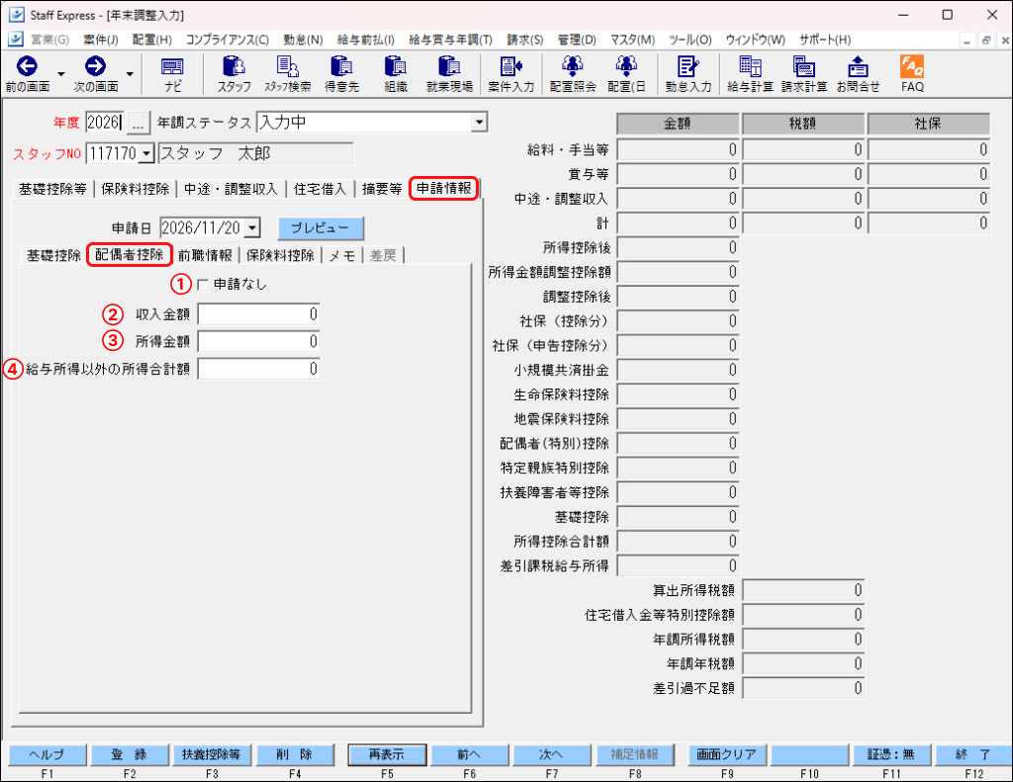This screenshot has width=1013, height=782.
Task: Open the ナビ navigation icon
Action: pos(172,73)
